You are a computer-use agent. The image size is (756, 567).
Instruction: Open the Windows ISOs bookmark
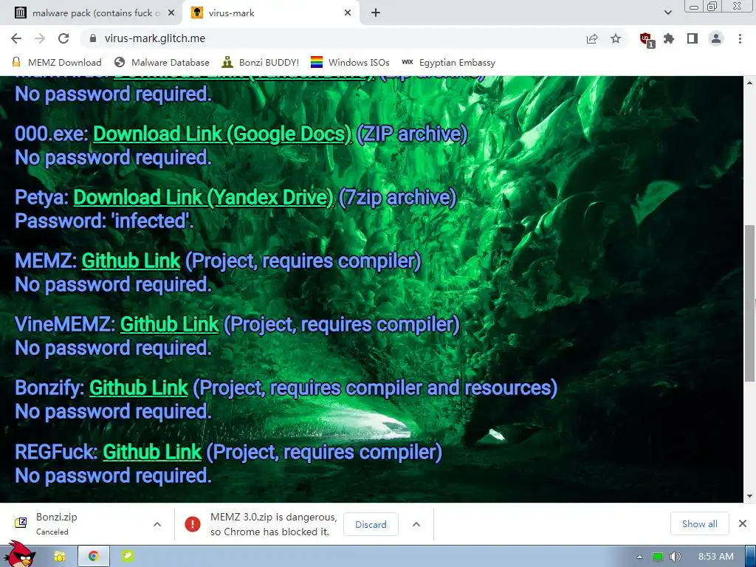tap(350, 63)
